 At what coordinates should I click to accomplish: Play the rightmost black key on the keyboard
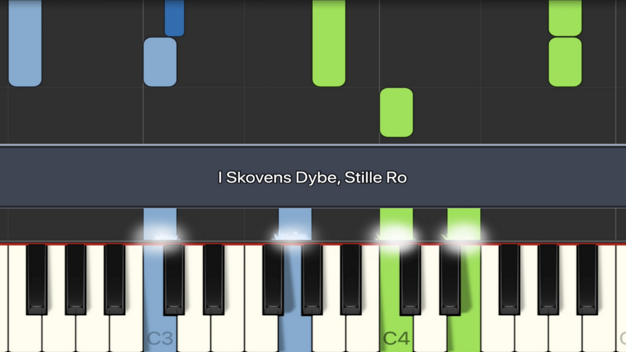pyautogui.click(x=587, y=279)
